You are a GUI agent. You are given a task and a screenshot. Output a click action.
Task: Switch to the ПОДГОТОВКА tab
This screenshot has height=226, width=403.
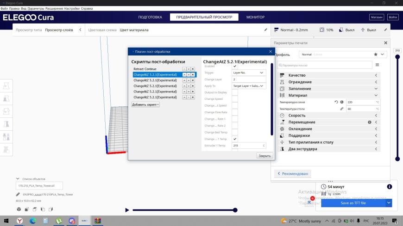[x=150, y=17]
